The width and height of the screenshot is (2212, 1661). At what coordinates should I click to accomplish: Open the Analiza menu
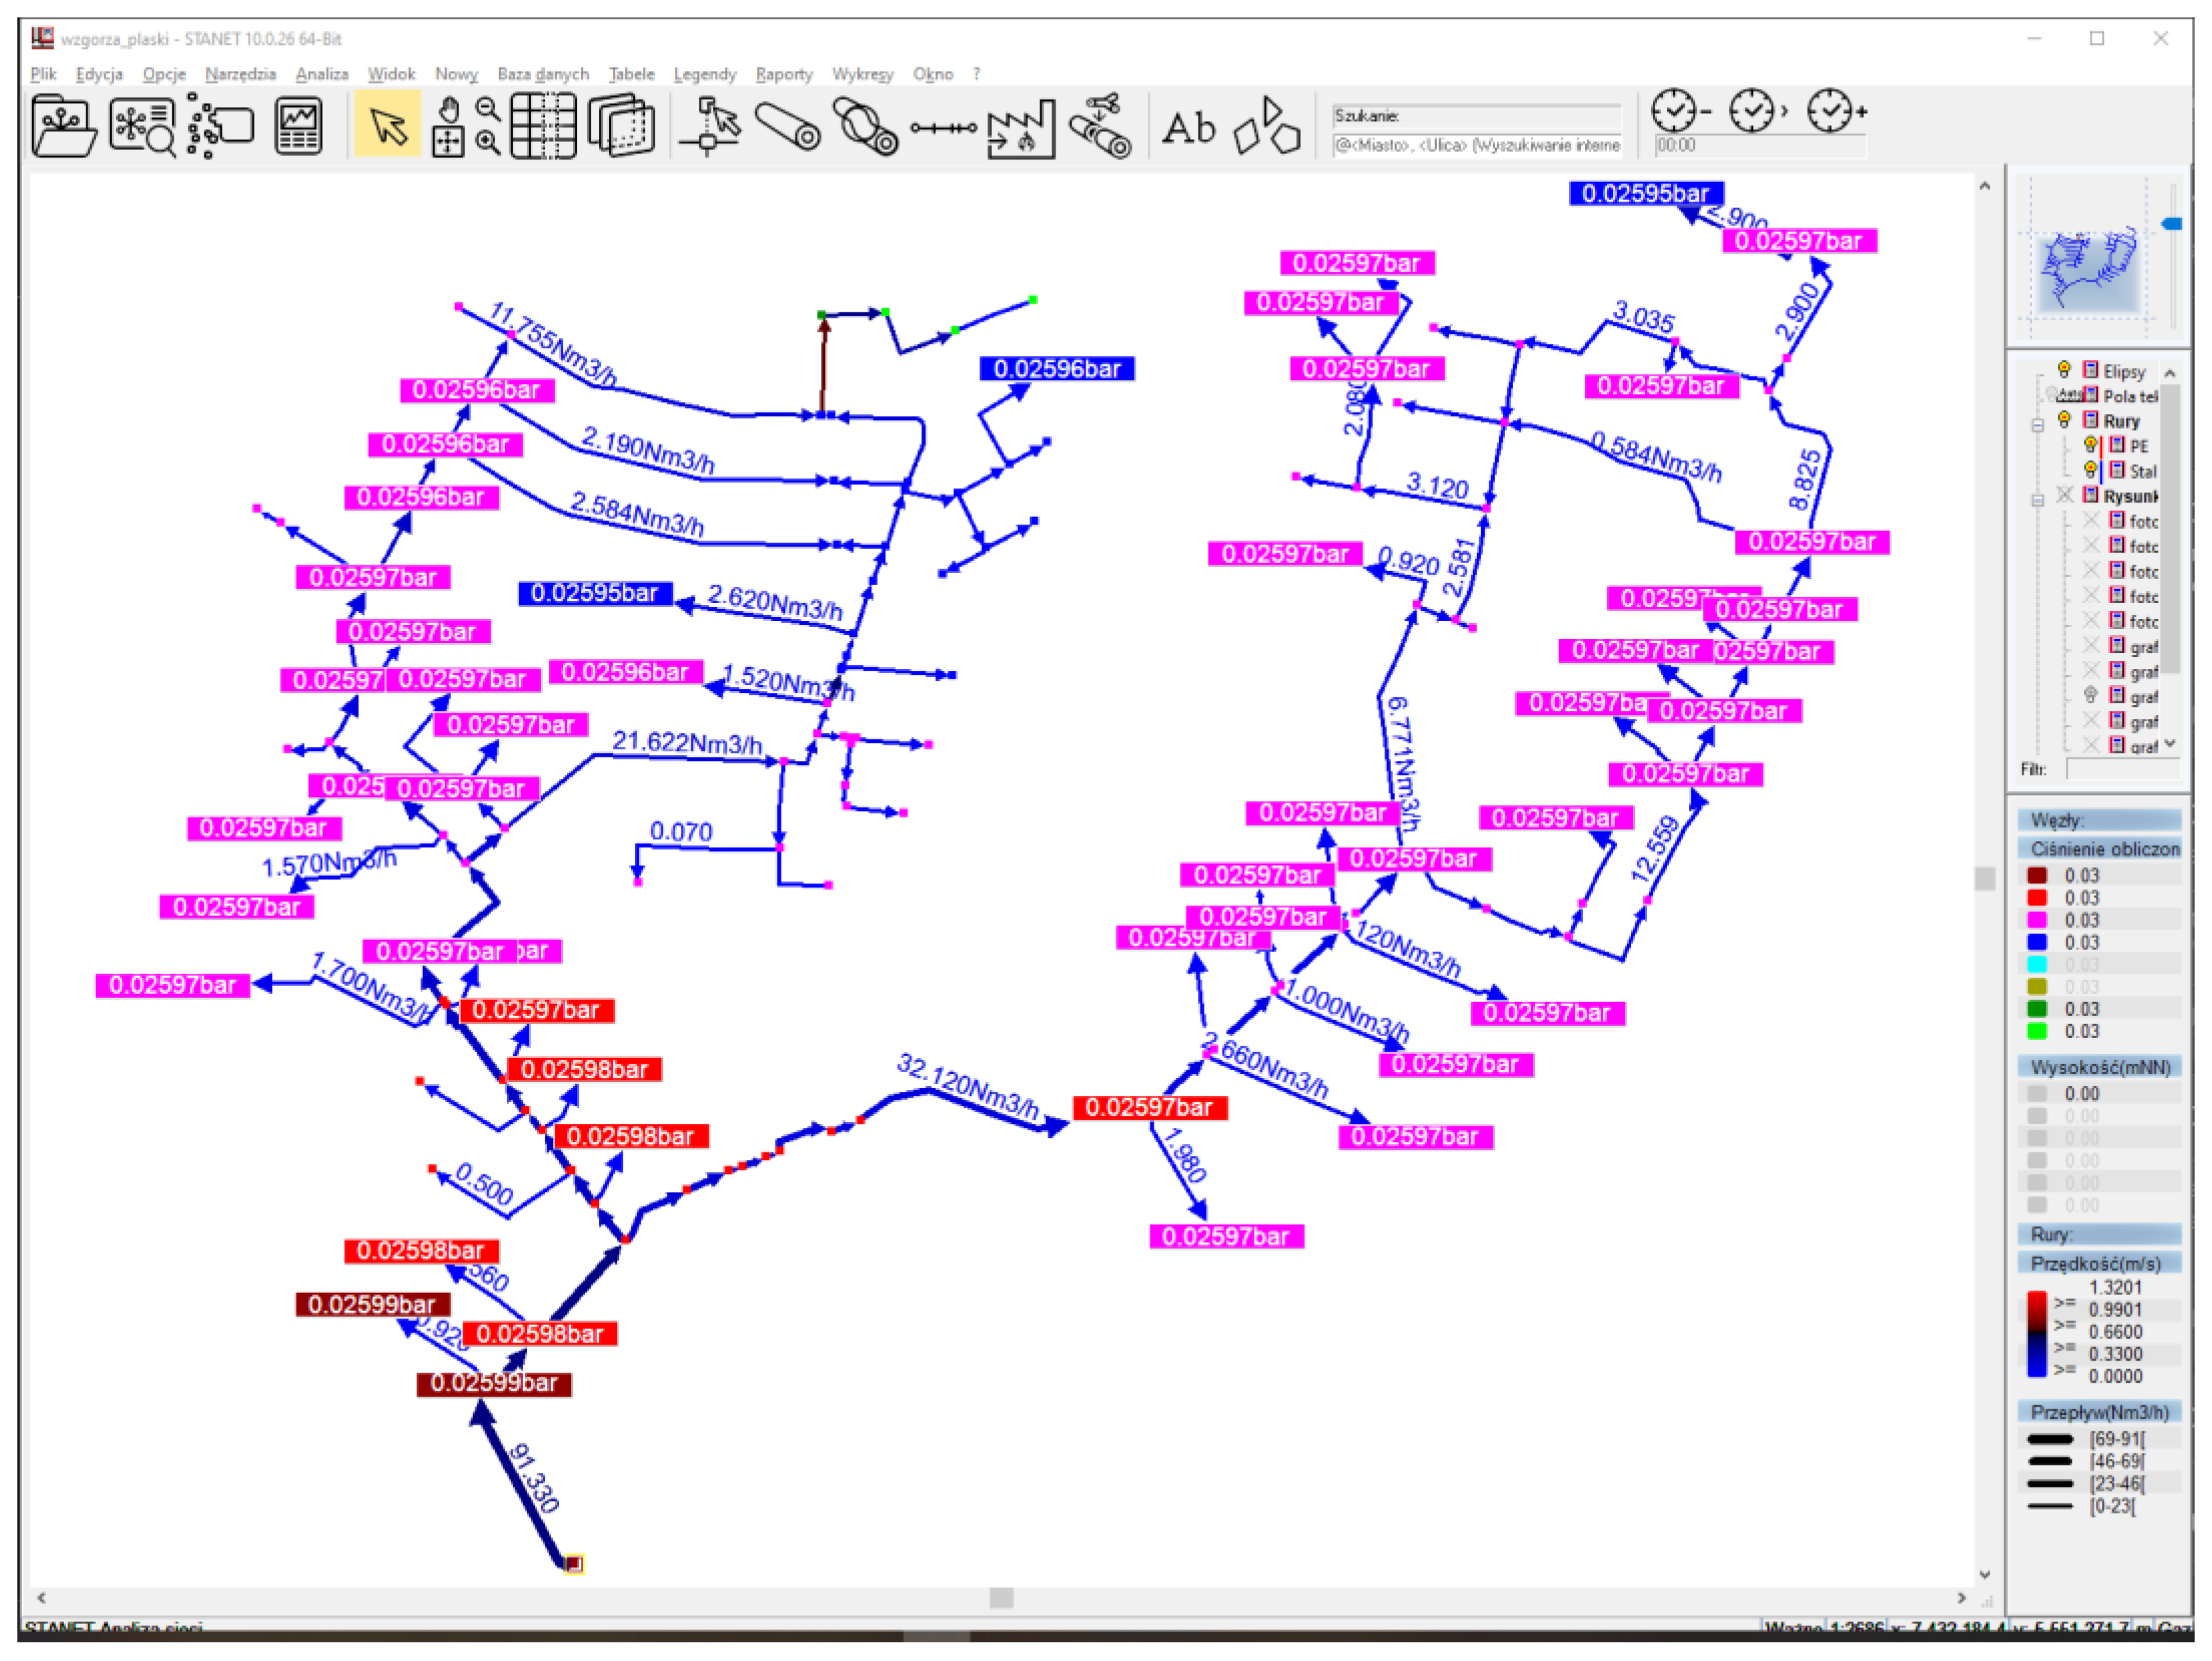[x=321, y=74]
